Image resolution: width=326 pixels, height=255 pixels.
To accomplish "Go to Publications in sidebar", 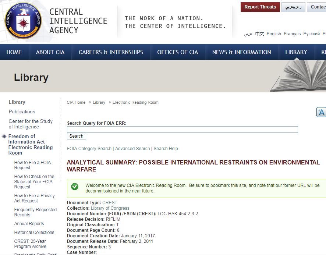I will point(22,111).
